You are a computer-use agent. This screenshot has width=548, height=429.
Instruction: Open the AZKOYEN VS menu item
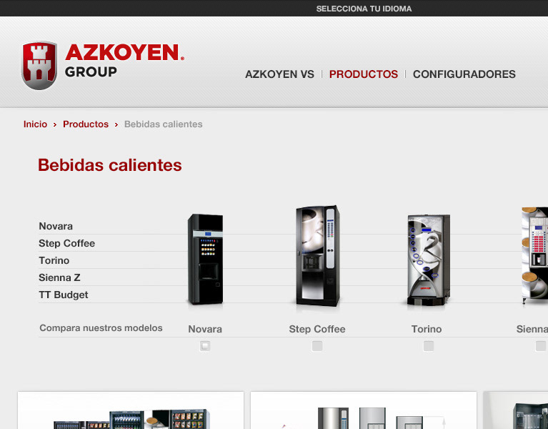click(279, 74)
